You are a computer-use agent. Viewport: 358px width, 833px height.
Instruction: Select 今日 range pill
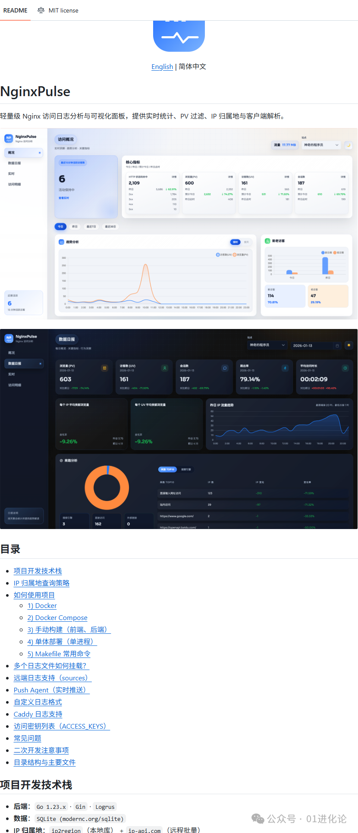point(60,226)
